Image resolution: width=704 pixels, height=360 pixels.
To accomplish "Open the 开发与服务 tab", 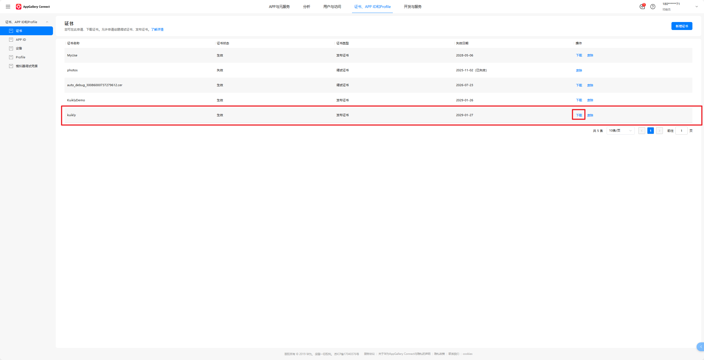I will (x=412, y=7).
